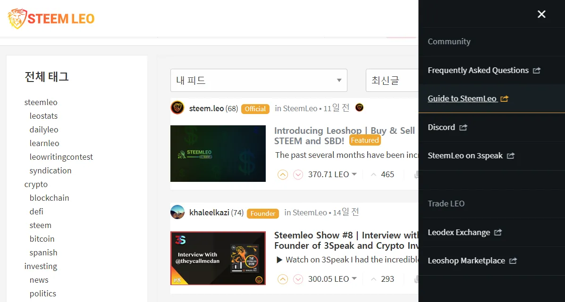565x302 pixels.
Task: Click the Official badge
Action: 255,108
